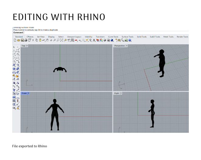Open the Edit Layers icon
Screen dimensions: 201x160
(x=97, y=40)
